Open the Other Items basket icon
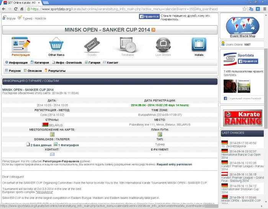 pos(56,45)
